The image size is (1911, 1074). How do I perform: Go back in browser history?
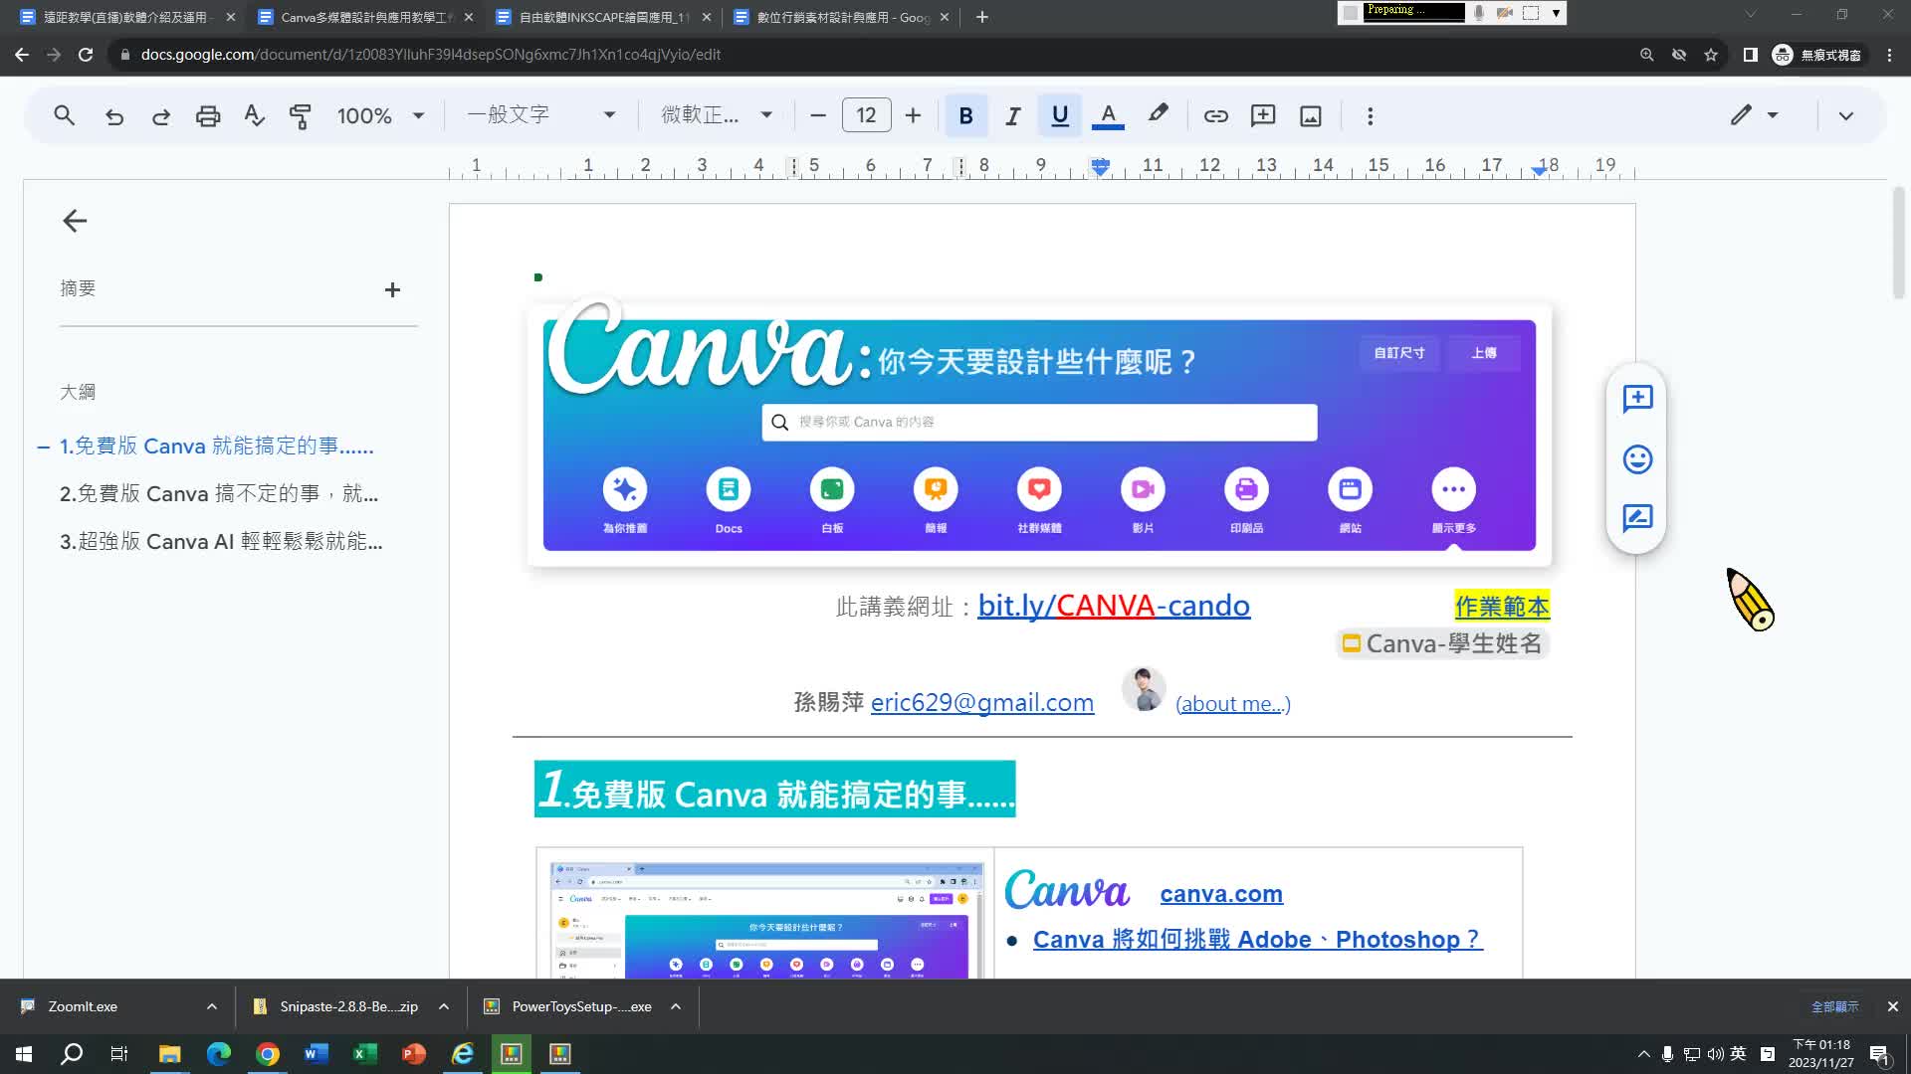(x=22, y=55)
